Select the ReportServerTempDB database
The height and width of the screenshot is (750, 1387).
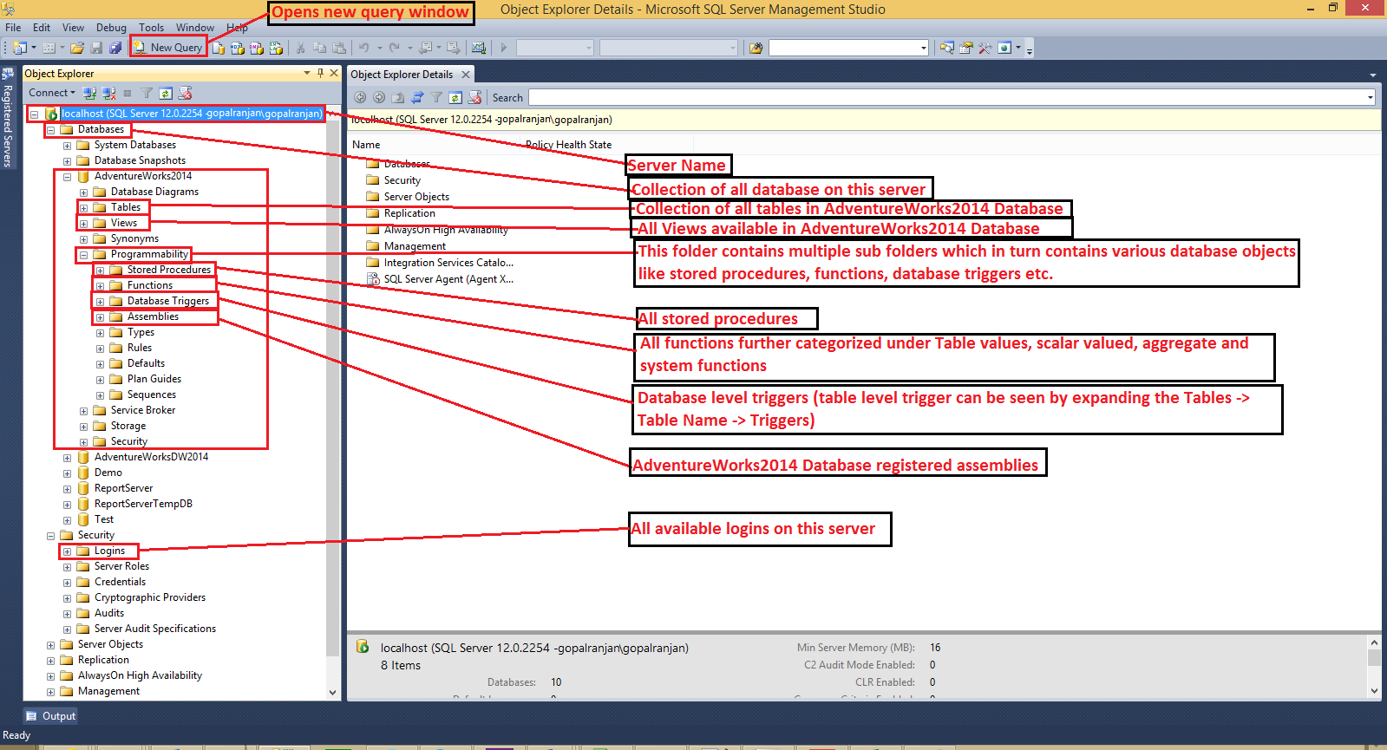pyautogui.click(x=143, y=504)
